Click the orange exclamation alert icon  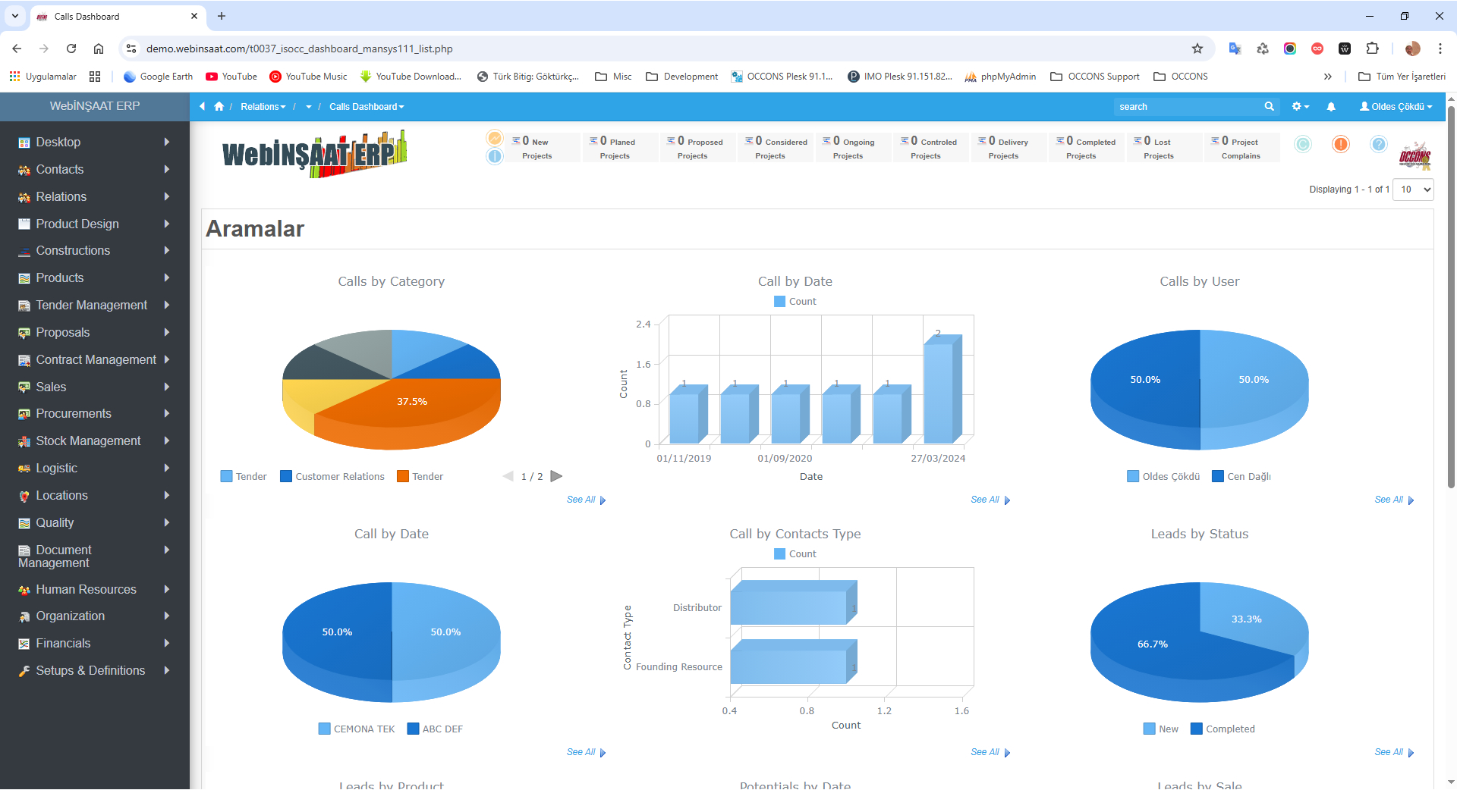[x=1341, y=144]
